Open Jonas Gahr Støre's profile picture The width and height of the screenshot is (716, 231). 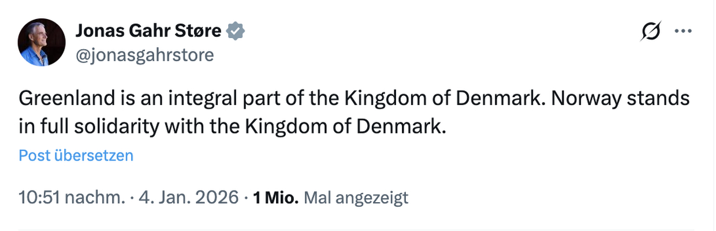(42, 42)
